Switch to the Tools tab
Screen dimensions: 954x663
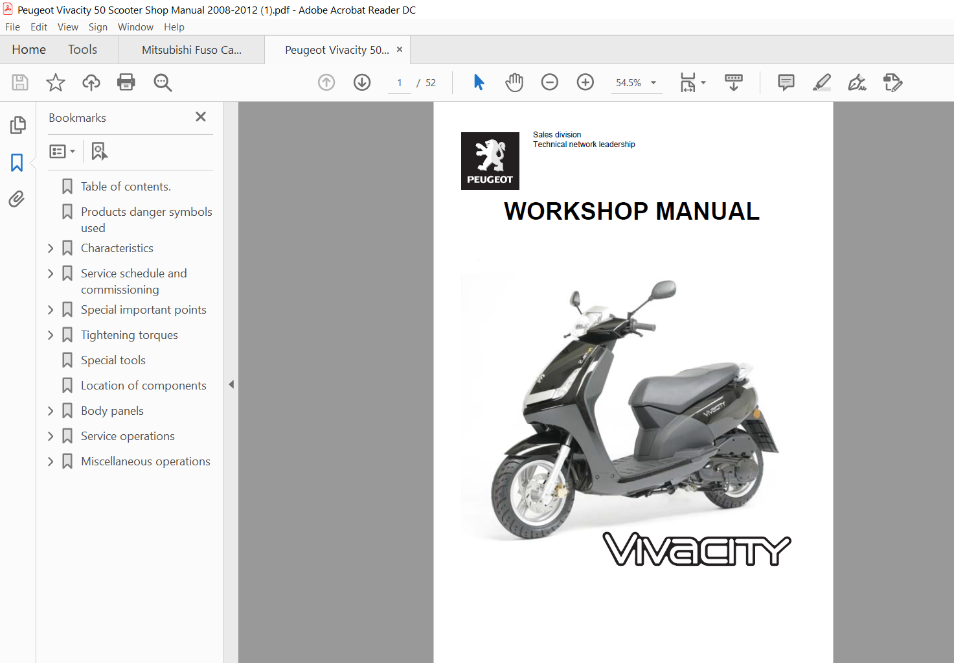pyautogui.click(x=82, y=50)
